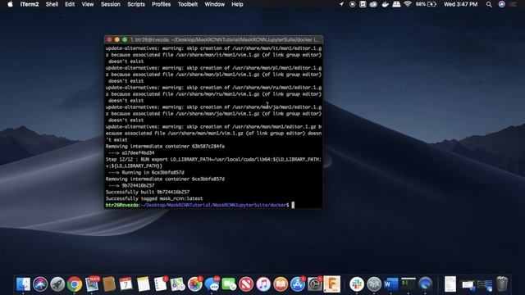Launch Siri from the Dock
The height and width of the screenshot is (295, 525).
click(40, 284)
